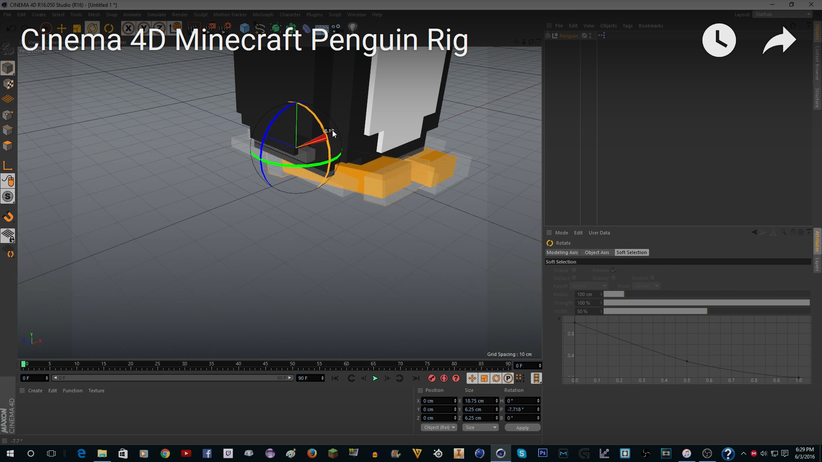Click Width slider bar
This screenshot has height=462, width=822.
(x=706, y=311)
